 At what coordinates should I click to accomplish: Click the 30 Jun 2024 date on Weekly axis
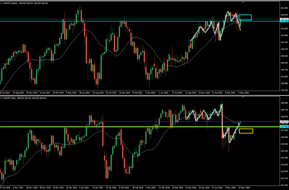85,93
